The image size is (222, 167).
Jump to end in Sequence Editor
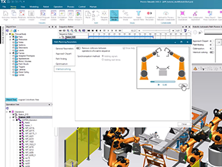(120, 31)
